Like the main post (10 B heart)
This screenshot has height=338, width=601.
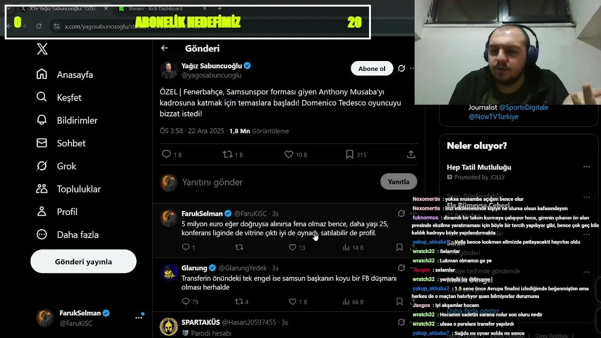pyautogui.click(x=295, y=154)
